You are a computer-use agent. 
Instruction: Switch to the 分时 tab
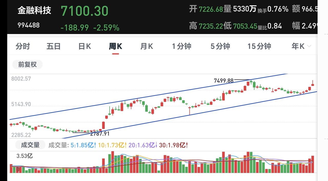click(23, 46)
